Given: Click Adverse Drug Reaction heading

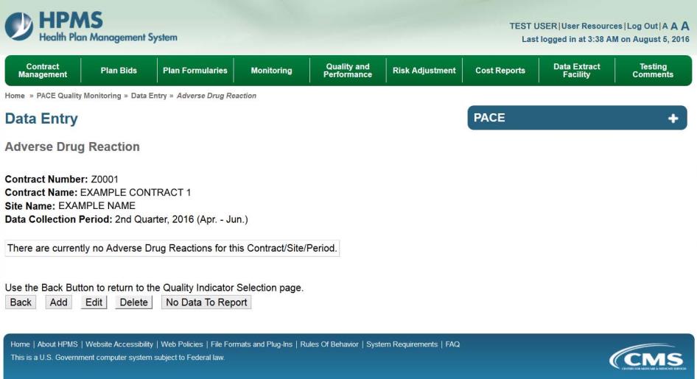Looking at the screenshot, I should (x=72, y=147).
